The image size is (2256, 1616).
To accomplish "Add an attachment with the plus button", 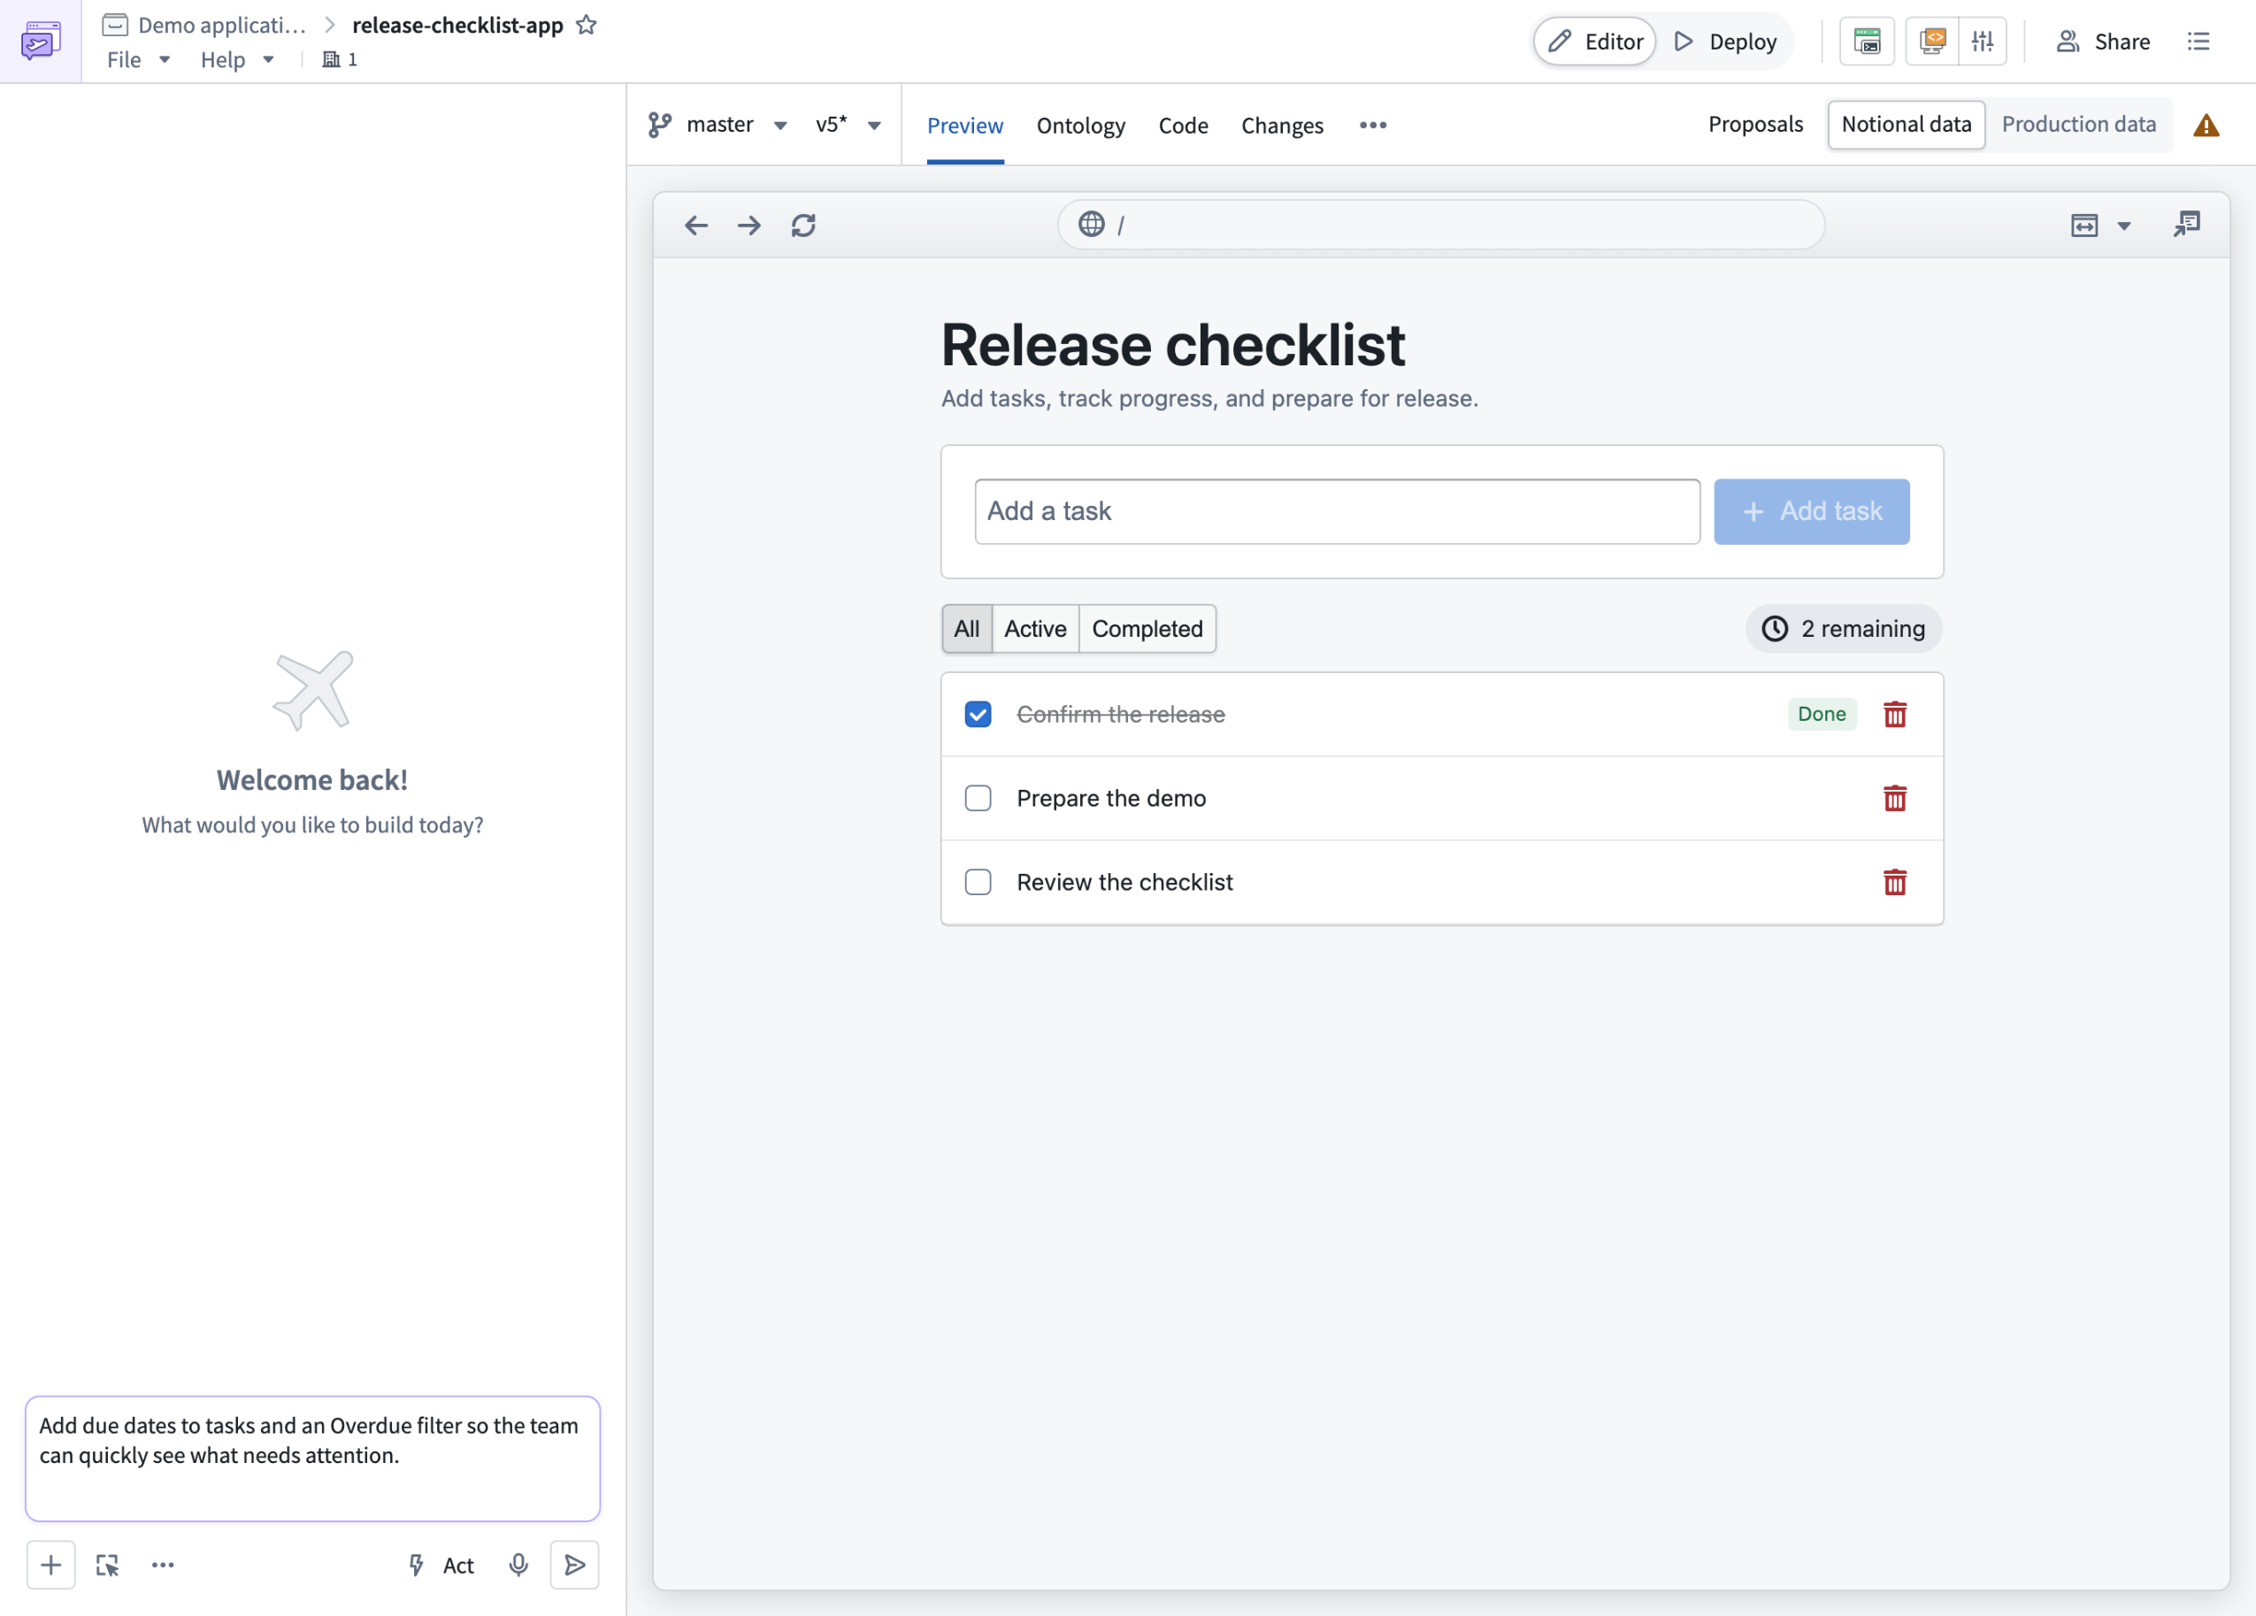I will pyautogui.click(x=50, y=1566).
